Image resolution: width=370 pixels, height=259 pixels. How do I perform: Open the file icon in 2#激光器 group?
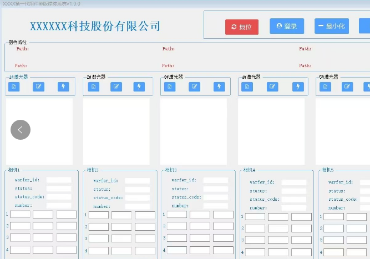tap(94, 87)
